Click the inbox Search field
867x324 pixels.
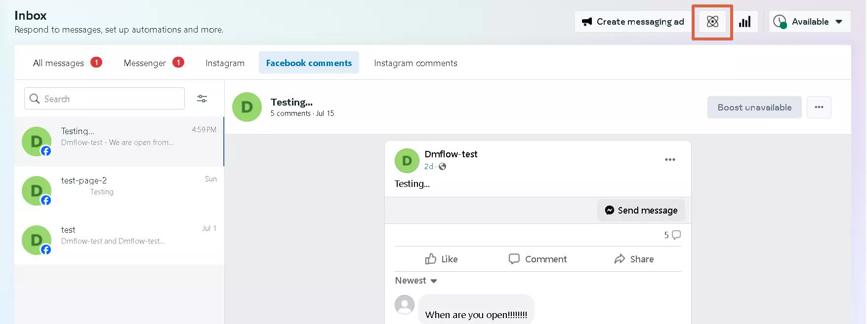coord(105,99)
